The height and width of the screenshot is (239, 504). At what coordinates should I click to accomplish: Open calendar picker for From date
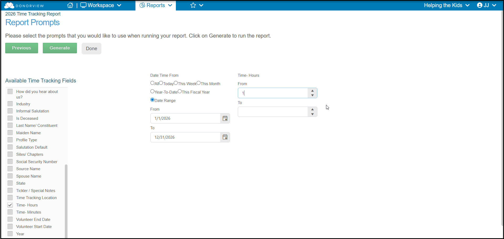tap(225, 118)
